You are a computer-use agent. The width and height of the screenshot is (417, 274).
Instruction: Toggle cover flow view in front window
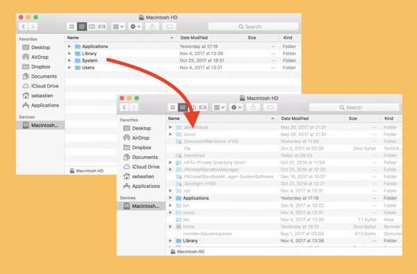[x=203, y=108]
